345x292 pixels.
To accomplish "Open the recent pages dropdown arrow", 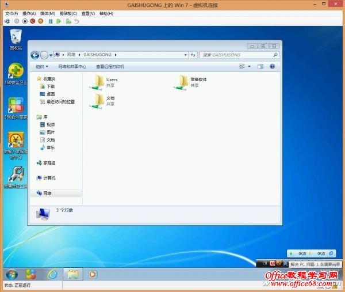I will click(x=51, y=55).
